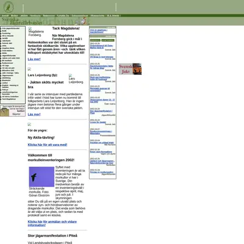
Task: Click the small broken image above 'För de yngre'
Action: (x=29, y=124)
